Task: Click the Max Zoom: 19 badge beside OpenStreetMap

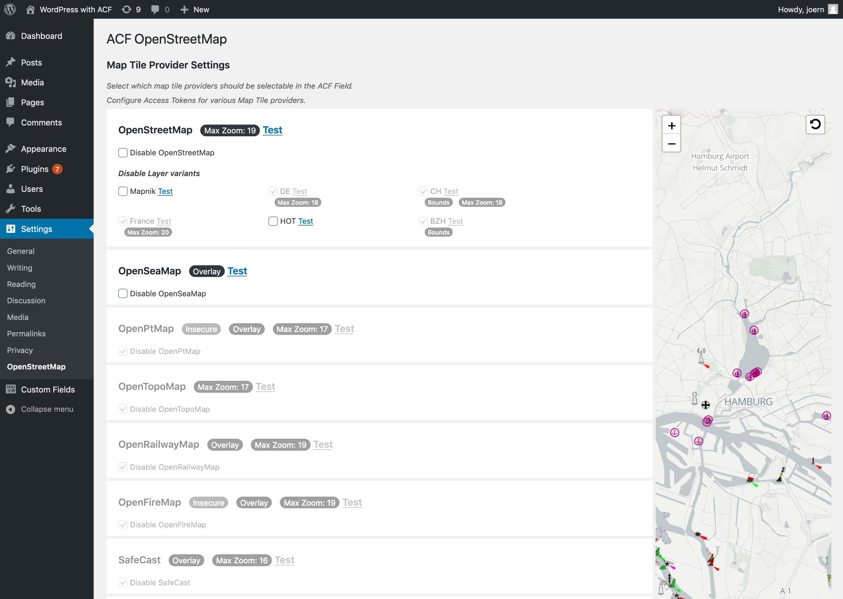Action: pyautogui.click(x=230, y=130)
